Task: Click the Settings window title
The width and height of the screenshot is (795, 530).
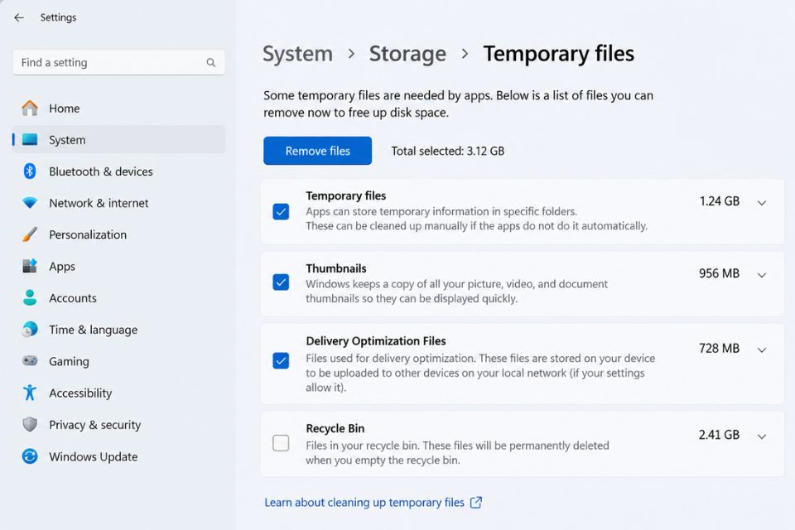Action: (58, 17)
